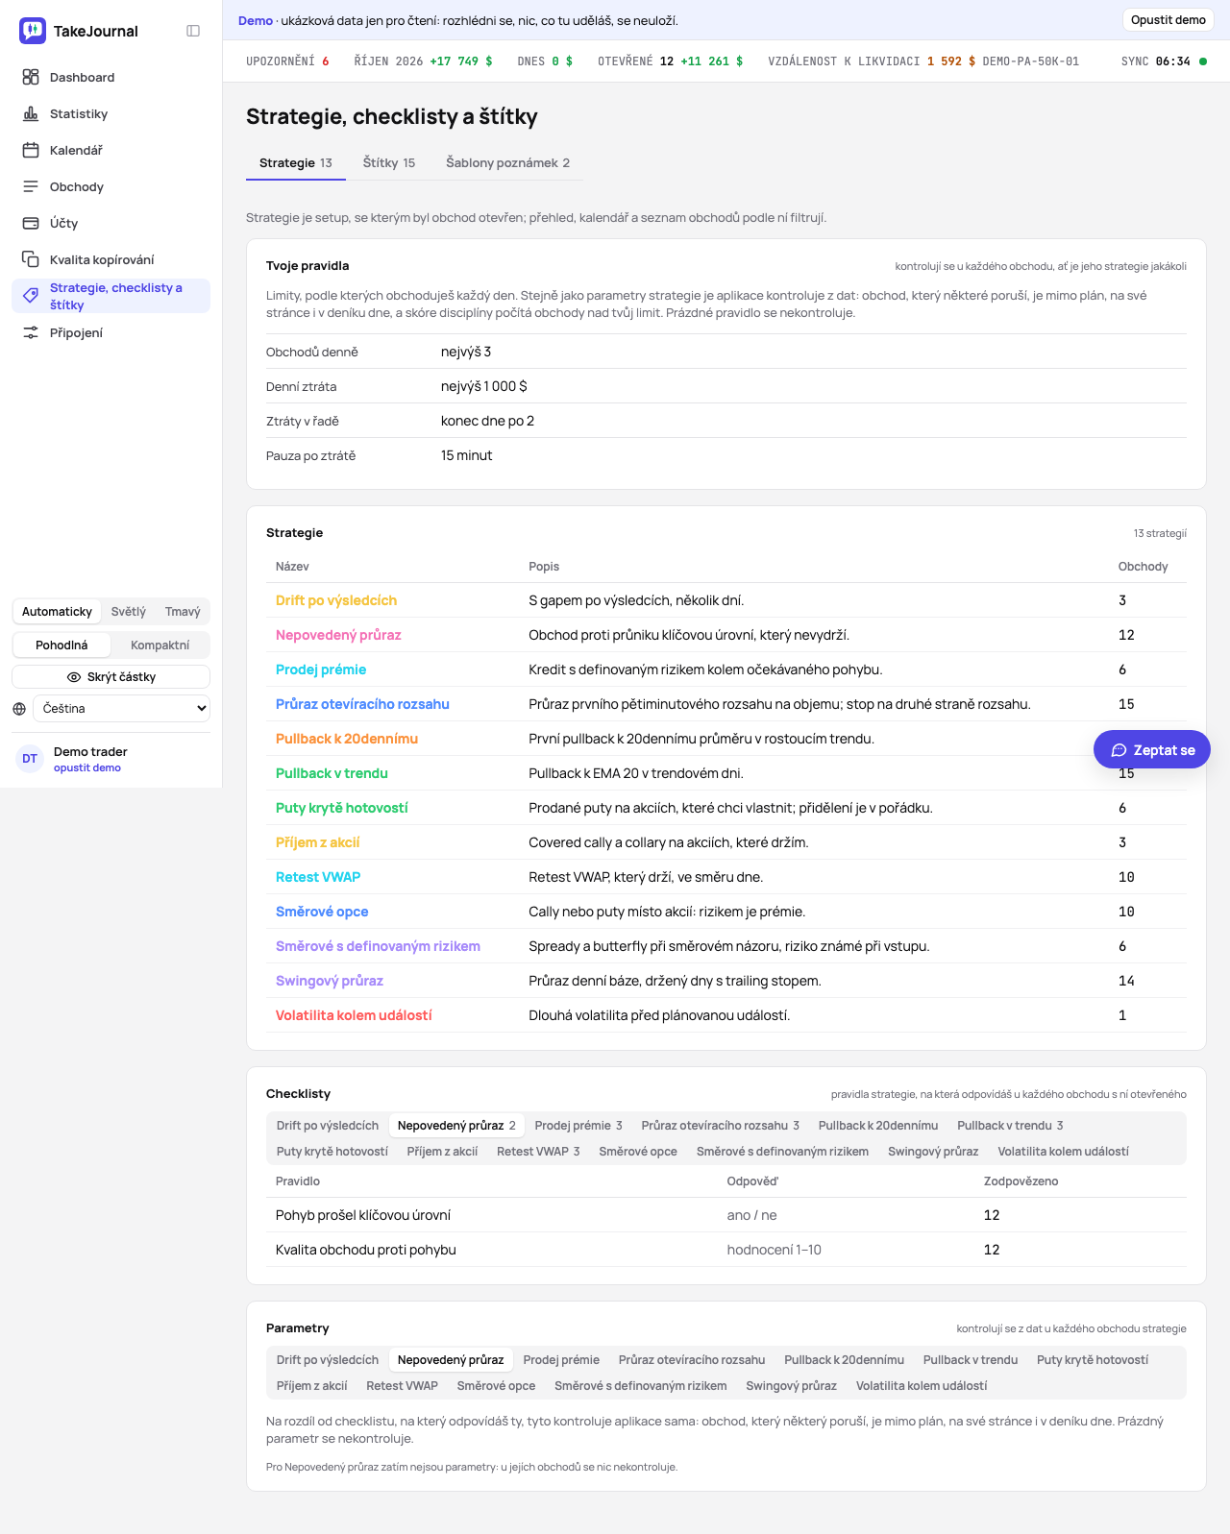Click the Opustit demo button
The image size is (1230, 1534).
(1168, 20)
